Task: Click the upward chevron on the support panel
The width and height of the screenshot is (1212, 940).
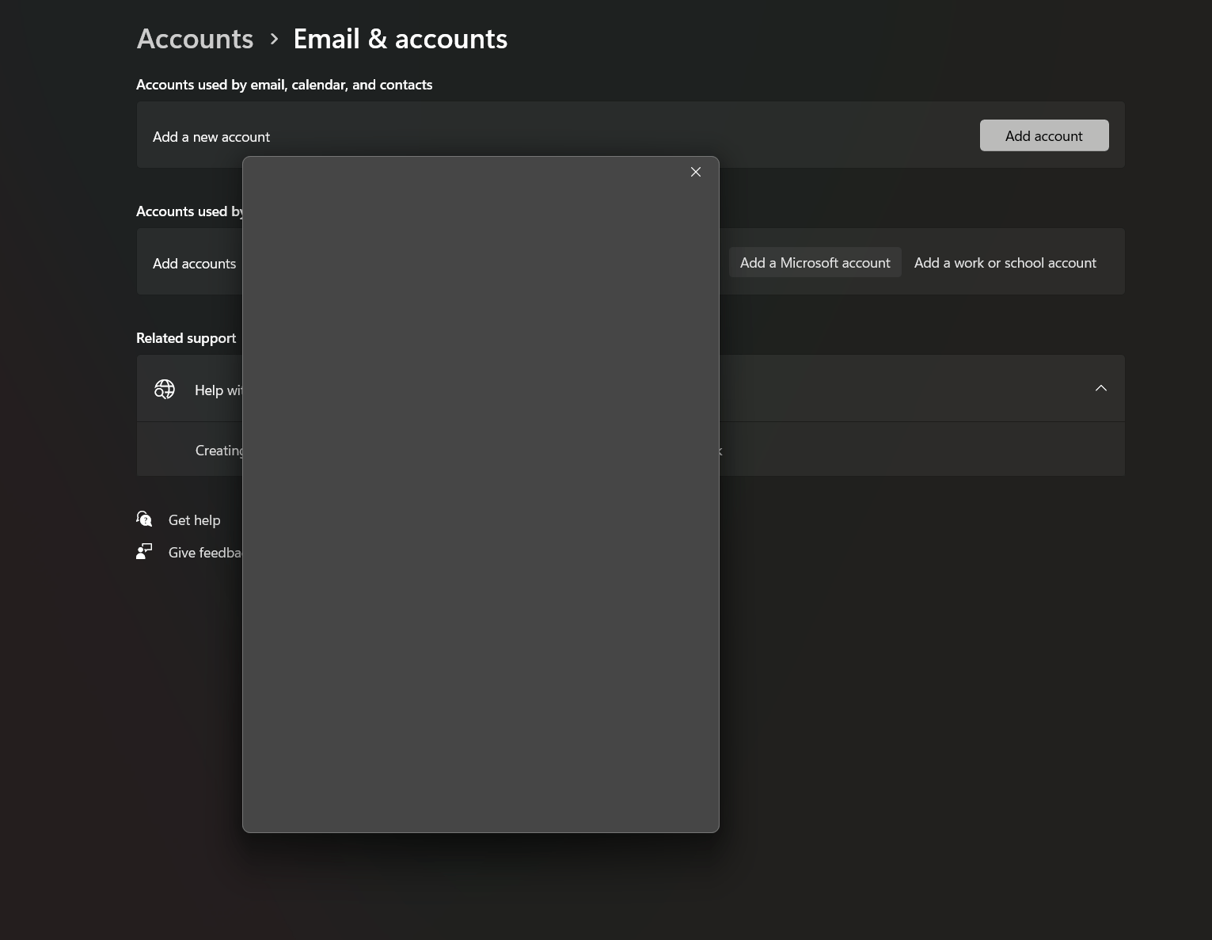Action: click(1100, 388)
